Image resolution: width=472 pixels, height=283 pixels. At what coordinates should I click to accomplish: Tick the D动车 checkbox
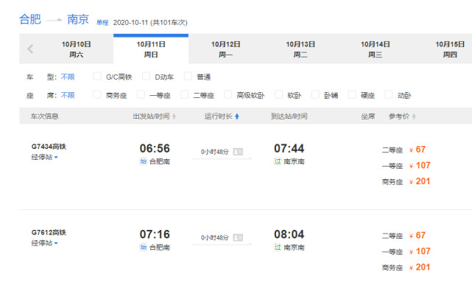point(146,76)
